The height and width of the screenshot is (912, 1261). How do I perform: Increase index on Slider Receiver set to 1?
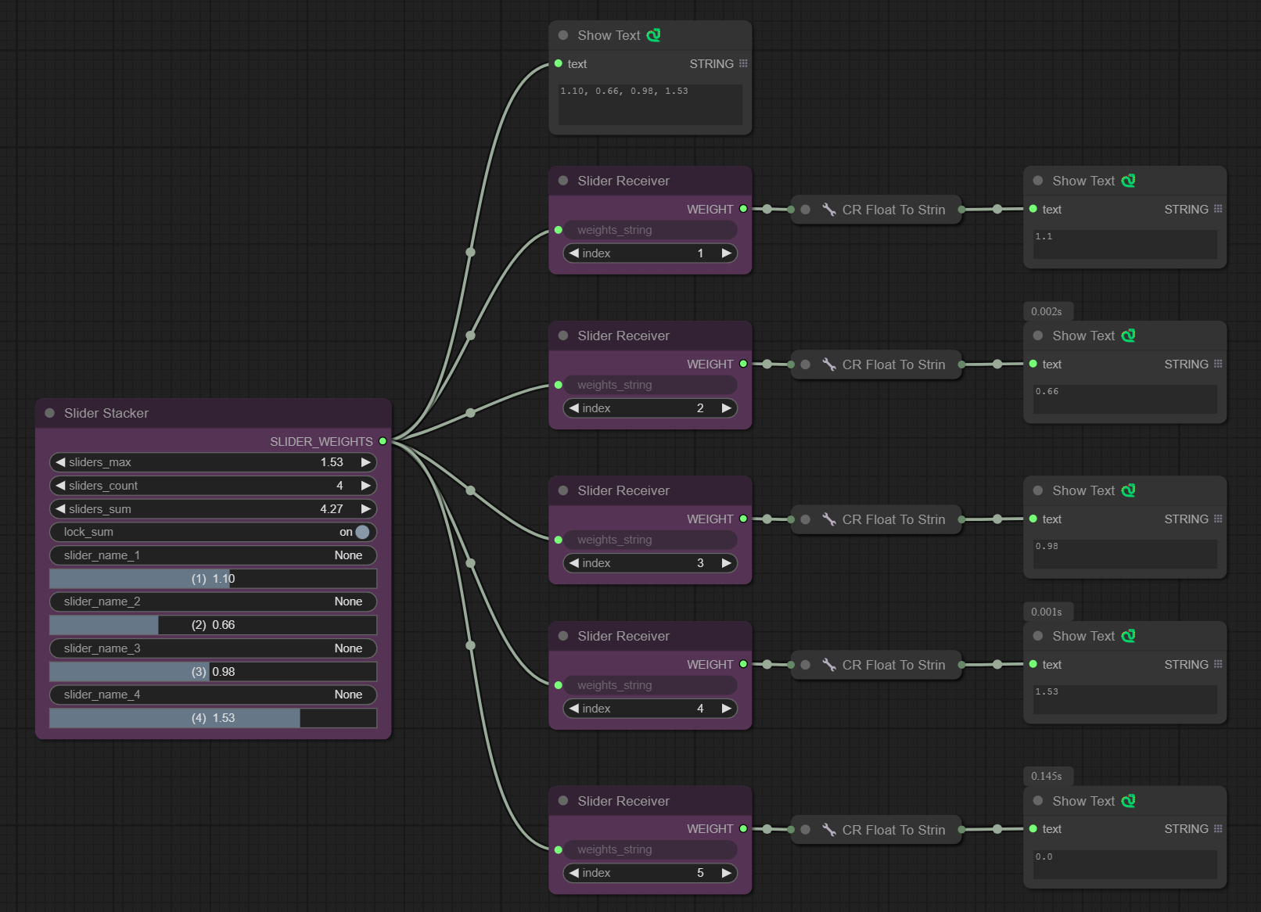727,253
